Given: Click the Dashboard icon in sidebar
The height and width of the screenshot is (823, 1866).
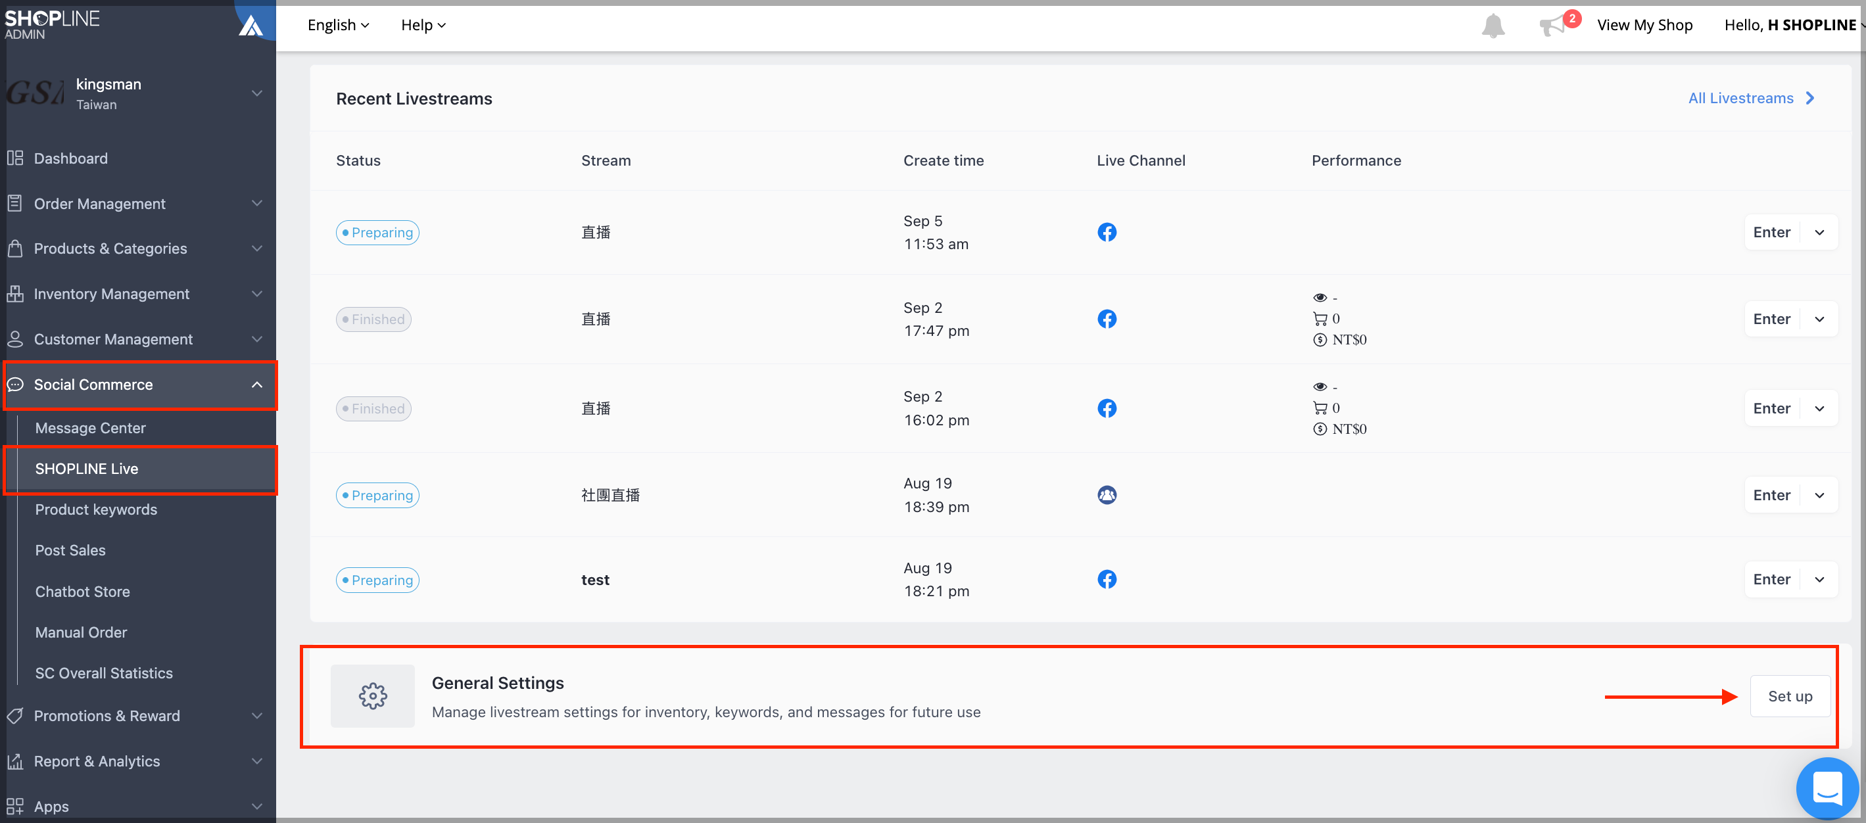Looking at the screenshot, I should pyautogui.click(x=15, y=158).
